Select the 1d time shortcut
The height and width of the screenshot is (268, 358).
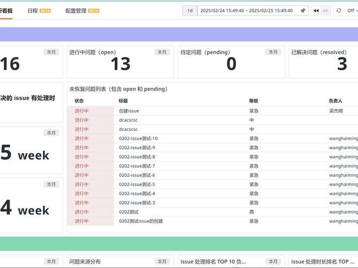[x=190, y=11]
